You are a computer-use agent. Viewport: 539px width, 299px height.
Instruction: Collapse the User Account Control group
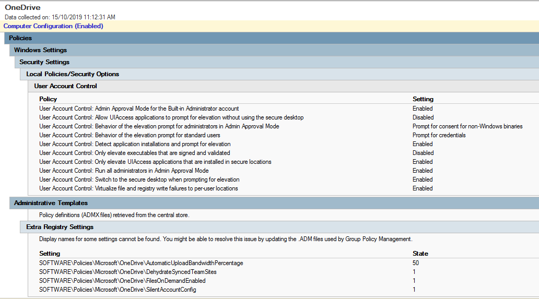pos(65,86)
